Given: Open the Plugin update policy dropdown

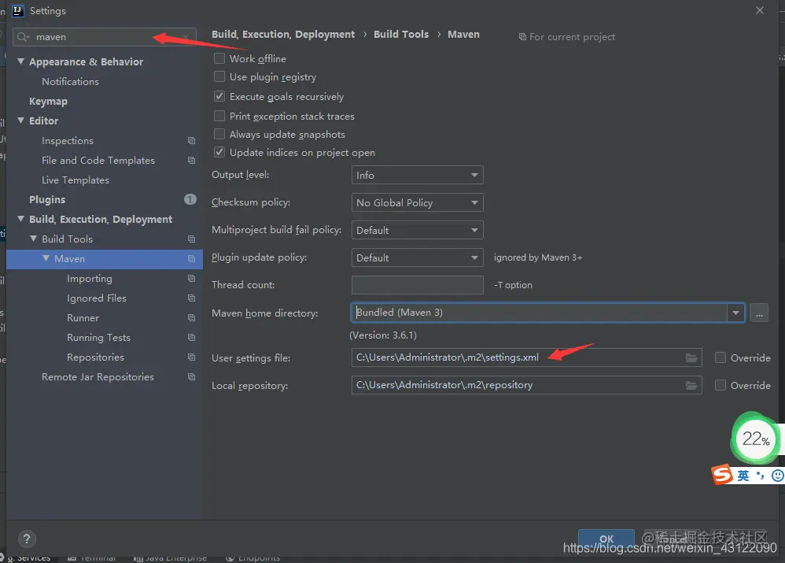Looking at the screenshot, I should point(417,257).
